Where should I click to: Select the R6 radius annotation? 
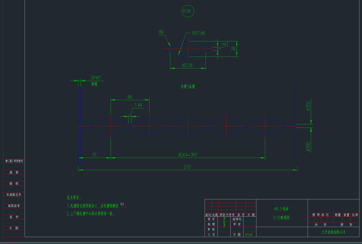[161, 32]
